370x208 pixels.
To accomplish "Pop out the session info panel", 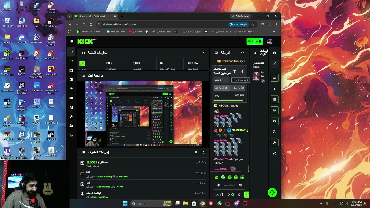I will 203,53.
